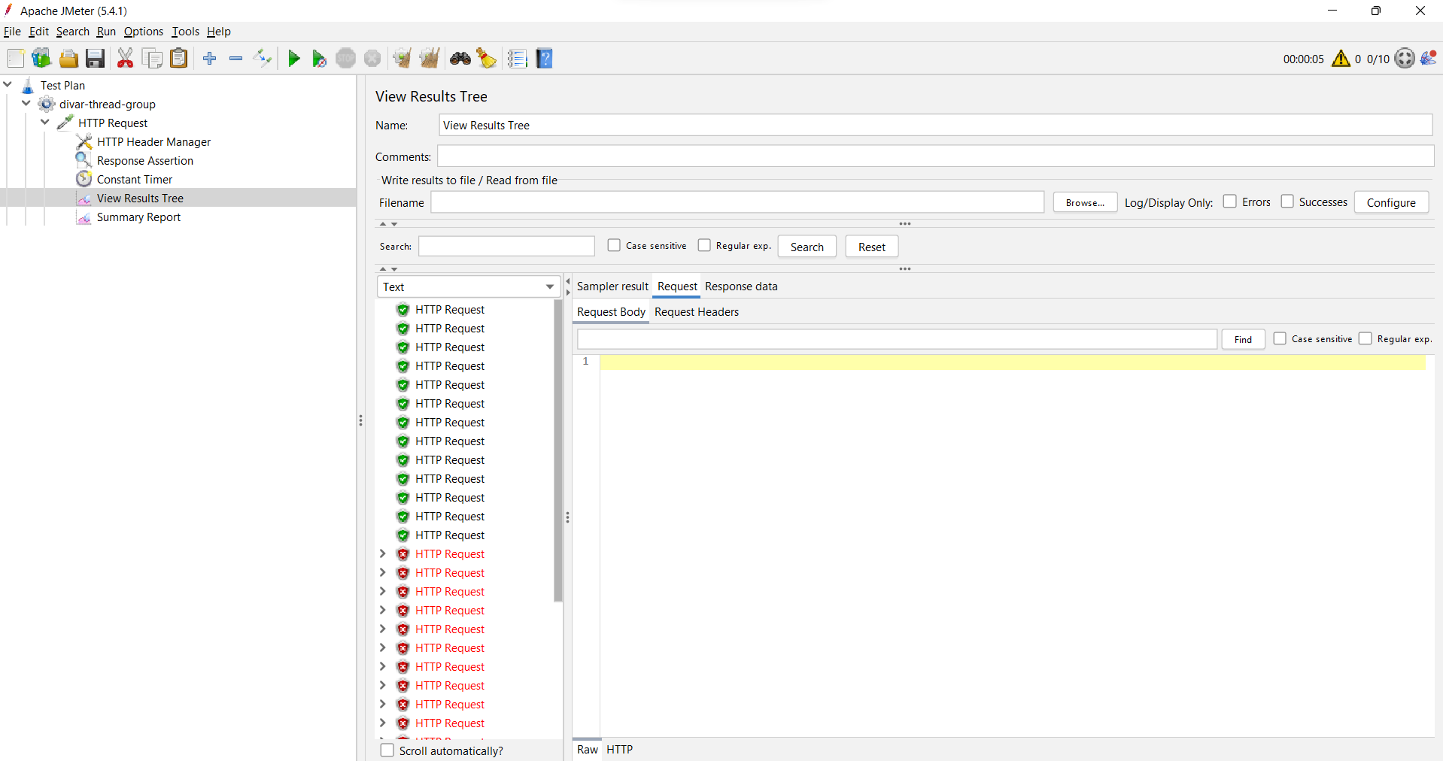Click the yellow warning triangle log icon
The height and width of the screenshot is (761, 1443).
[x=1341, y=59]
